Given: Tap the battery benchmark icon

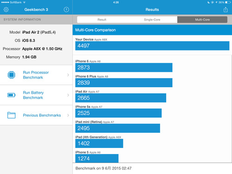Looking at the screenshot, I should pyautogui.click(x=12, y=95).
